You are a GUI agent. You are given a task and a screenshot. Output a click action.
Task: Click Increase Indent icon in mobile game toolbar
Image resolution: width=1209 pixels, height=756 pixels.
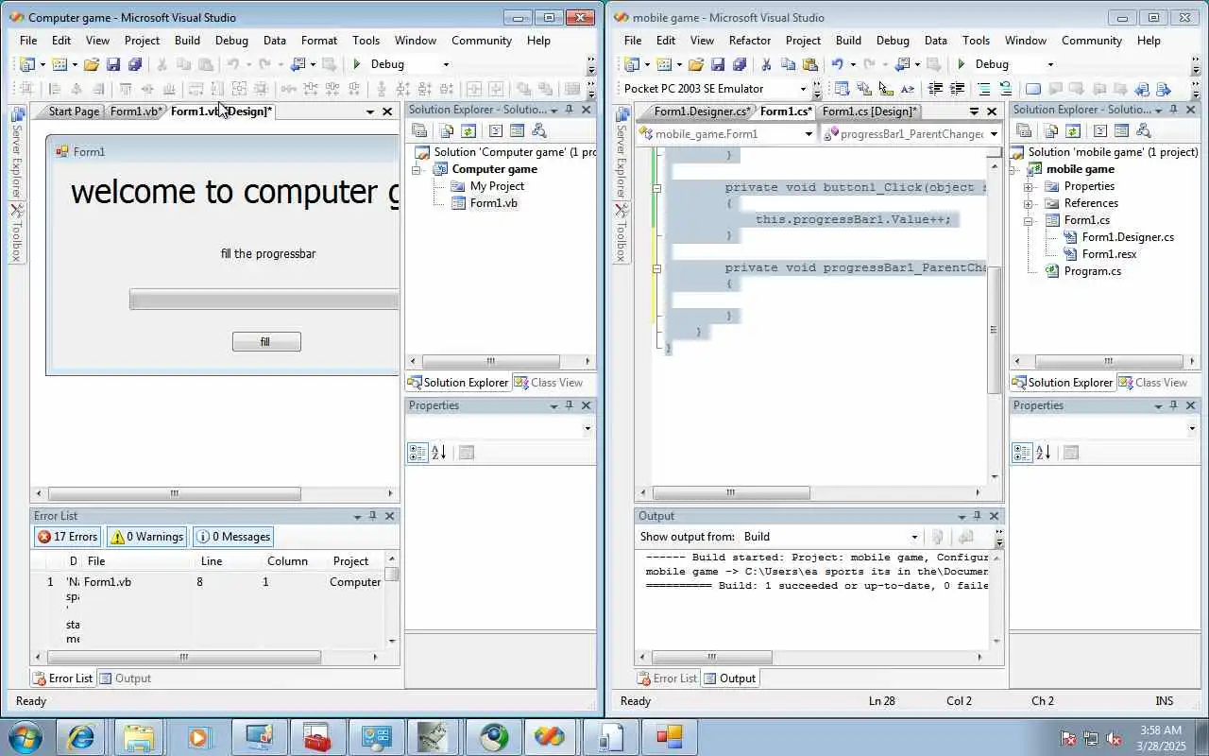(x=957, y=89)
